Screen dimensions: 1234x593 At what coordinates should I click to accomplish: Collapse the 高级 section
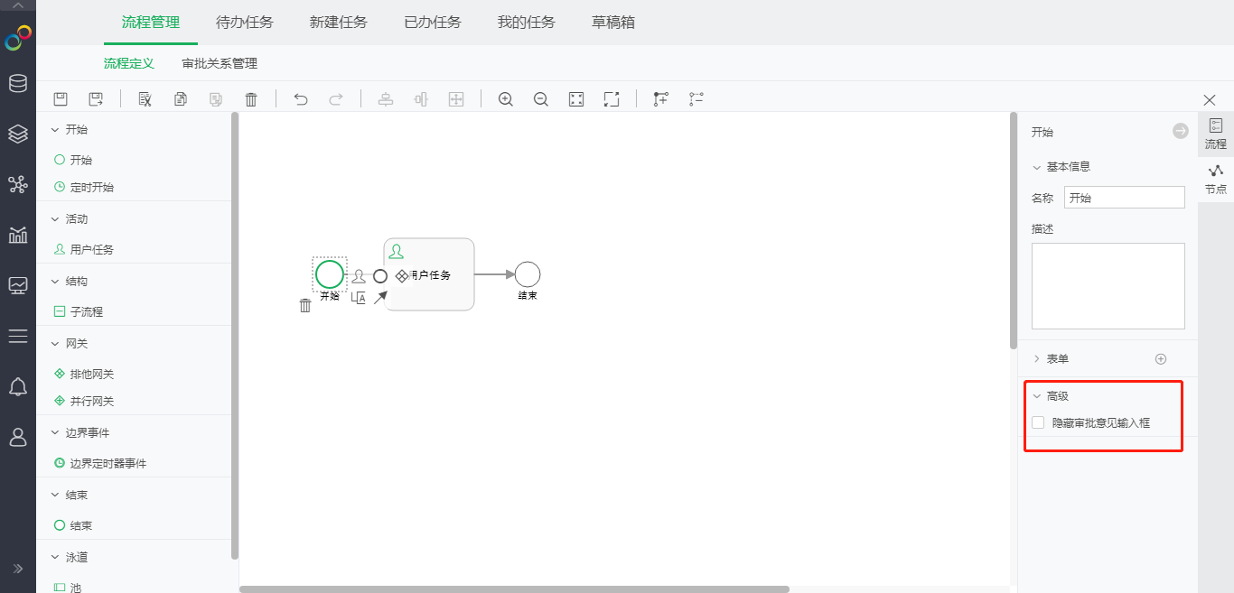click(x=1036, y=396)
